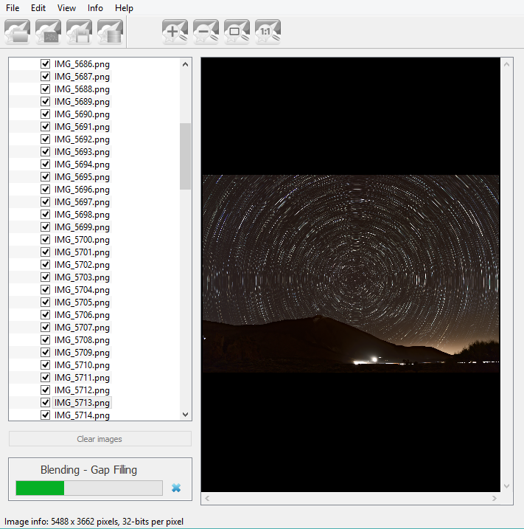Deselect IMG_5708.png checkbox
Screen dimensions: 524x529
(46, 339)
